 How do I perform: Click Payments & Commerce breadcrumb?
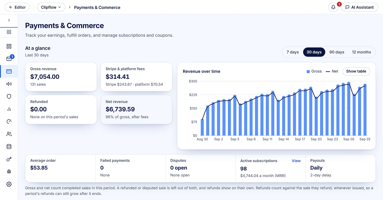[x=97, y=7]
